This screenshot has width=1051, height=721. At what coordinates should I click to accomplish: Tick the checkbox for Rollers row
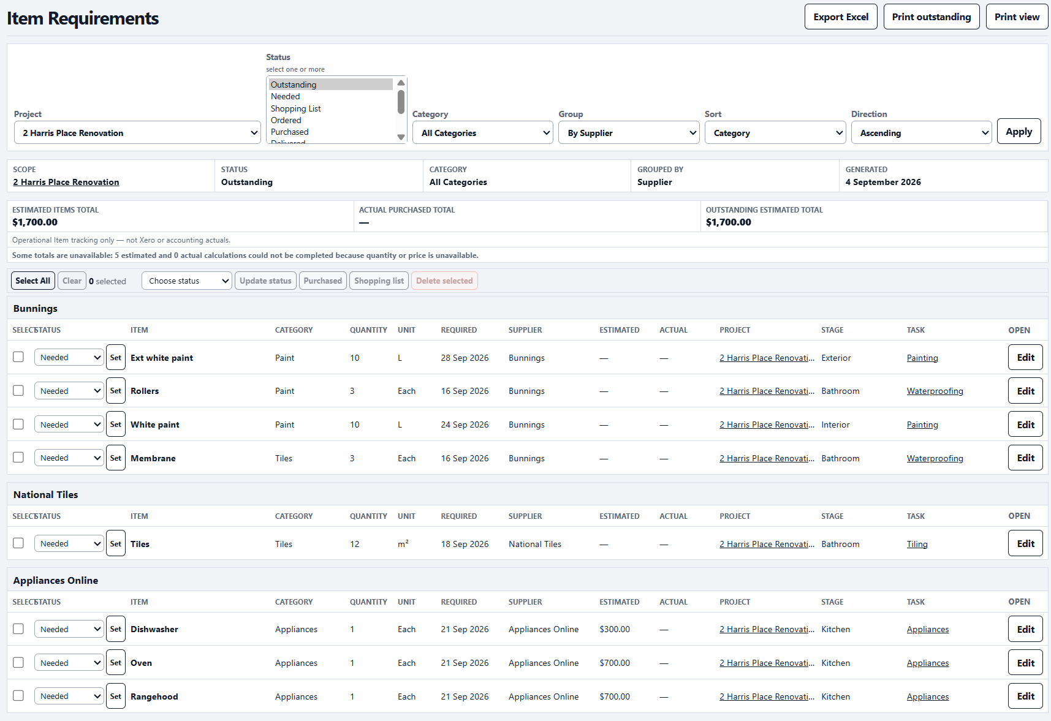pos(18,390)
